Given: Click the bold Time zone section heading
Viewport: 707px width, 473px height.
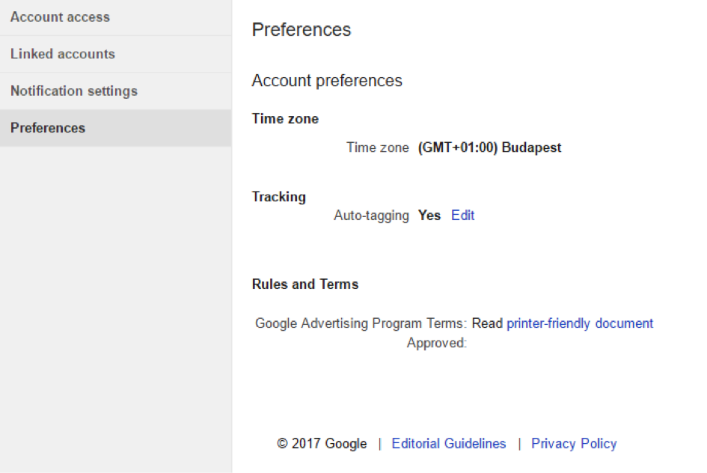Looking at the screenshot, I should (x=285, y=118).
